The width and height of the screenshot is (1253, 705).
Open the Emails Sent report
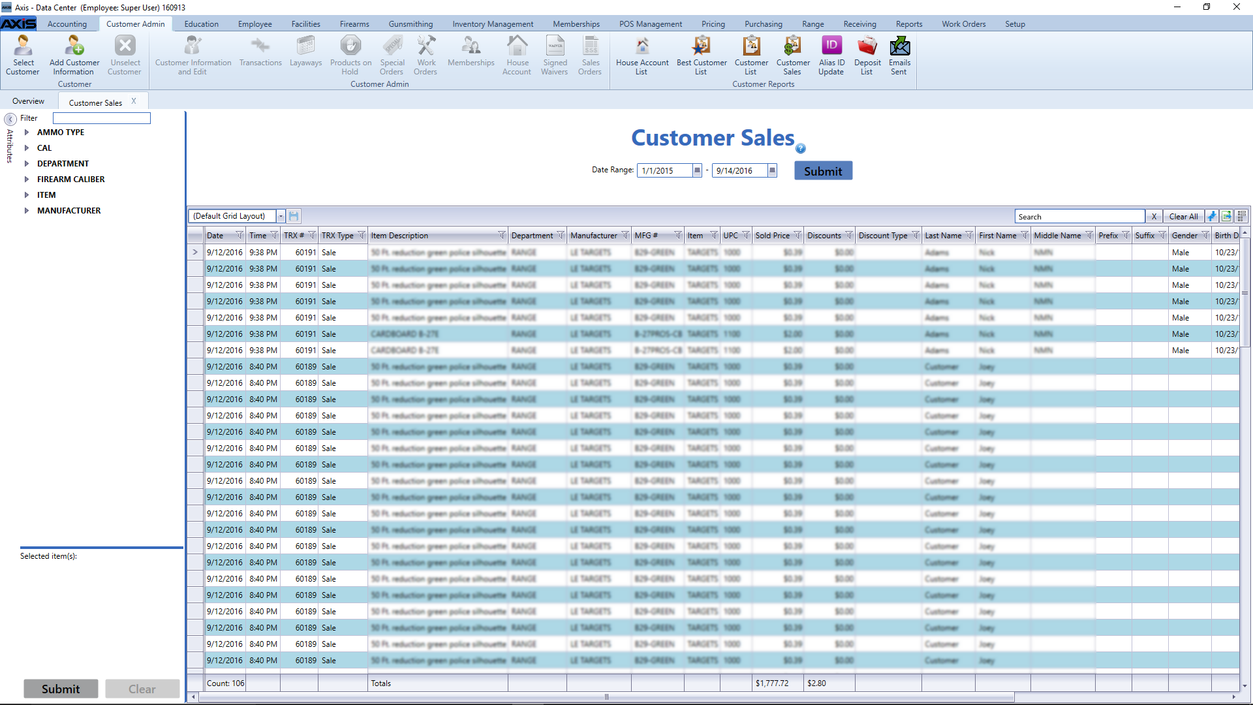(899, 55)
